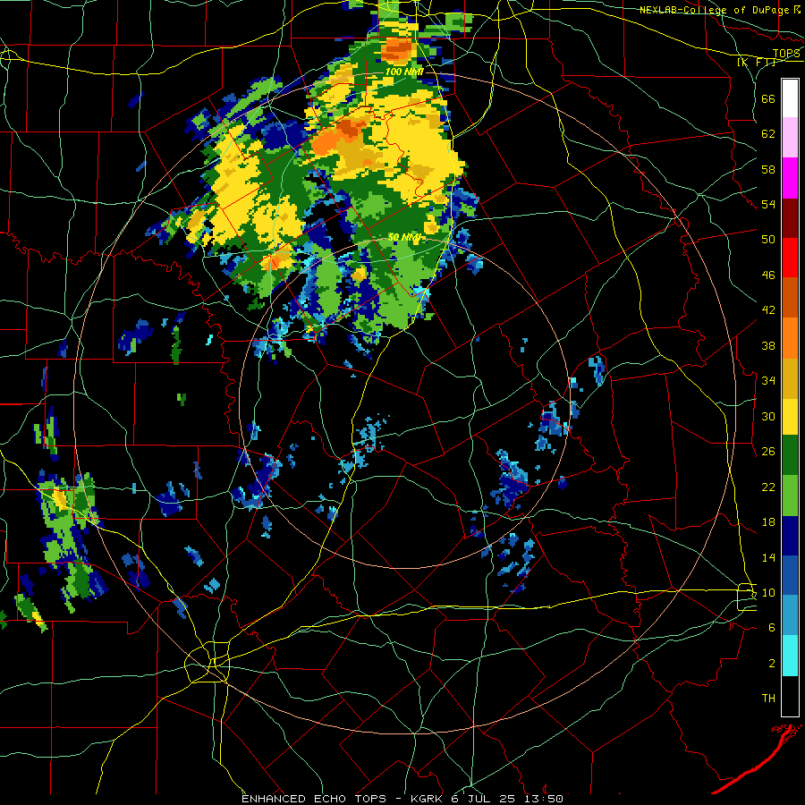Select the 18 legend value
This screenshot has height=805, width=805.
[x=768, y=522]
